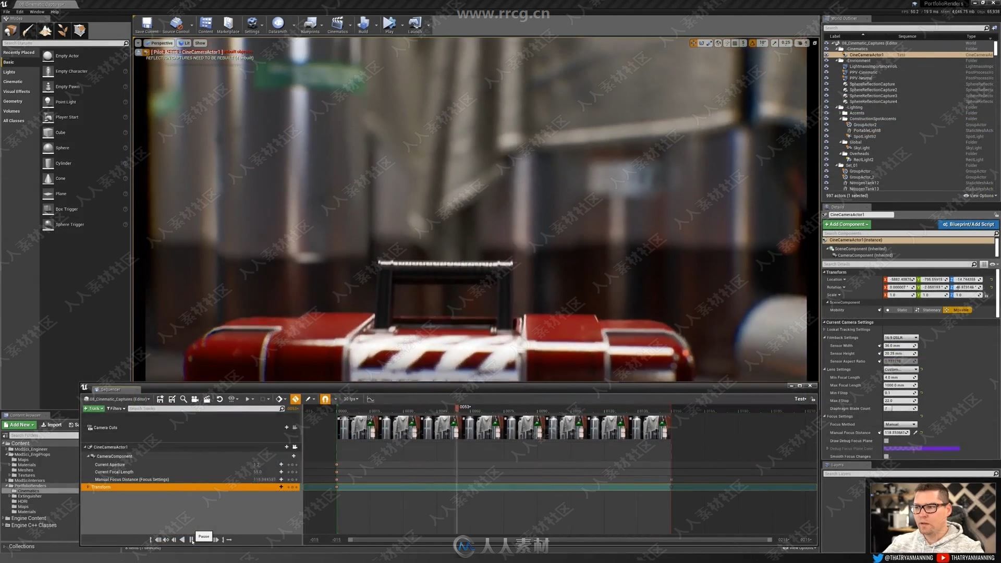Click the Manual Focus Distance value field
Screen dimensions: 1001x563
[897, 433]
